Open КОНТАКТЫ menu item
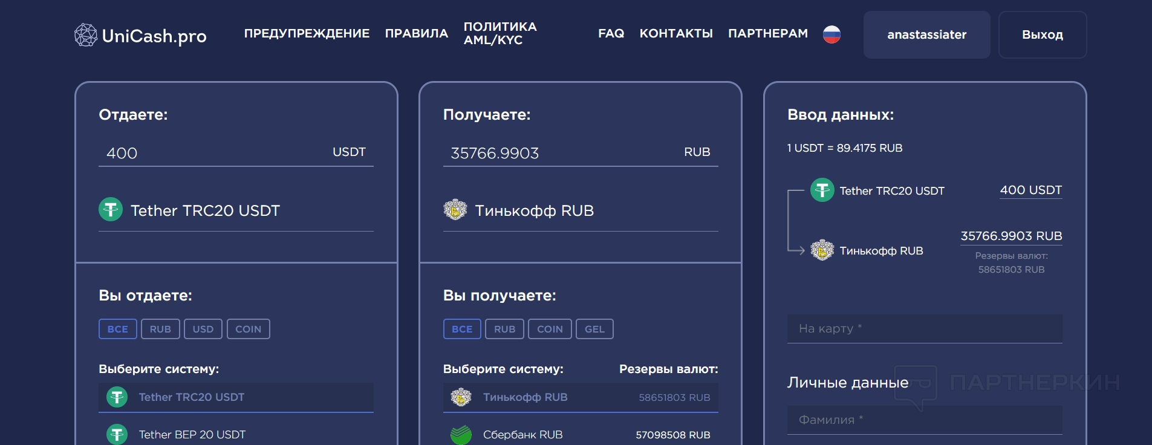 pyautogui.click(x=676, y=33)
